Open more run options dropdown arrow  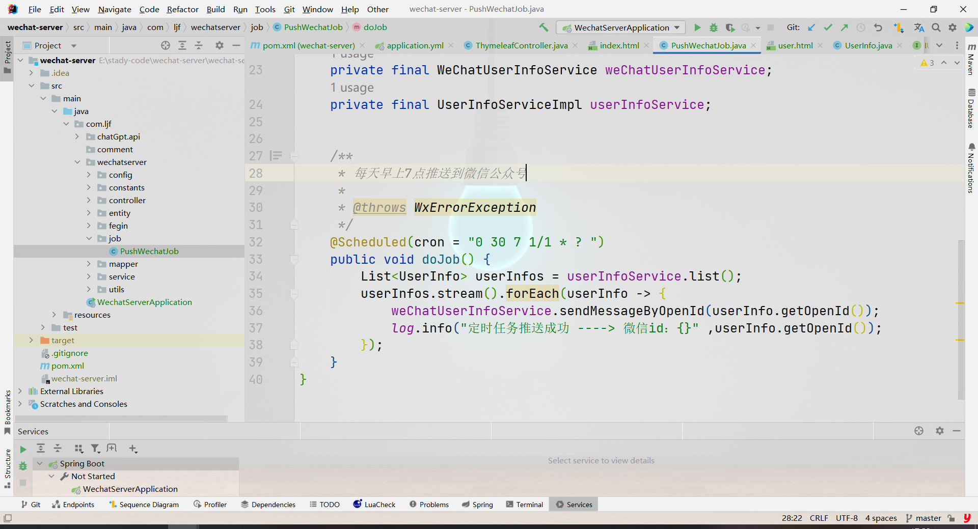tap(758, 28)
